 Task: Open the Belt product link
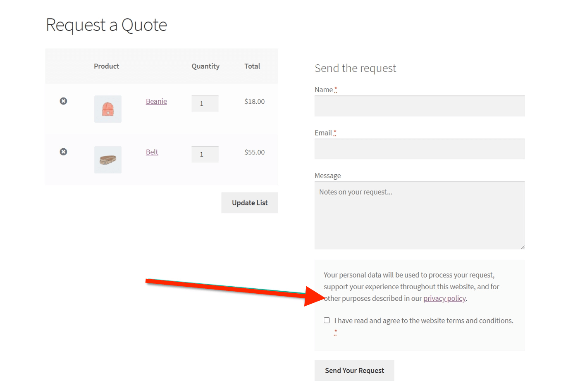click(x=152, y=152)
